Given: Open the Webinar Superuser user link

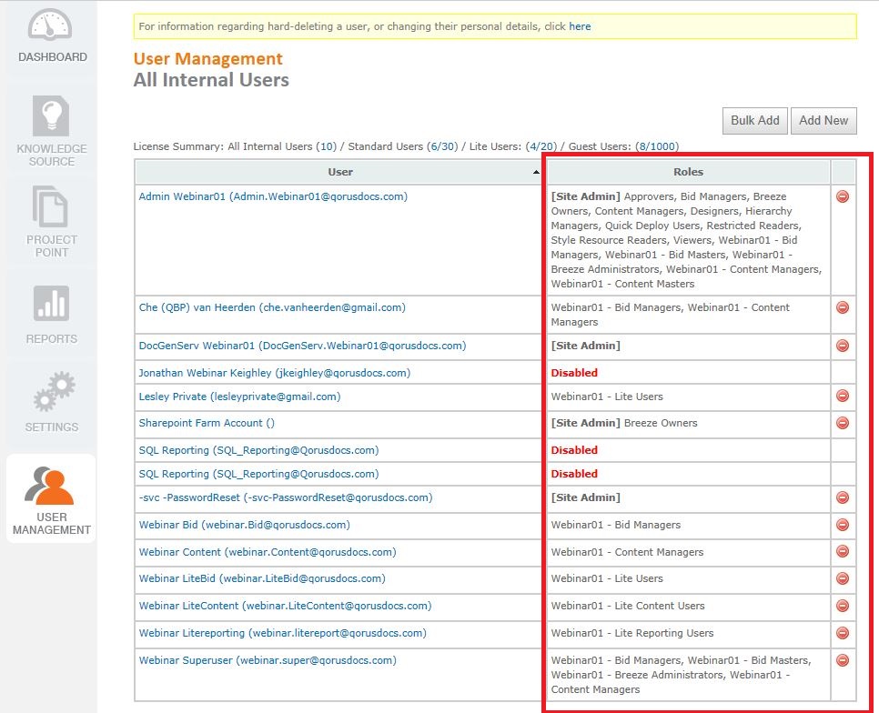Looking at the screenshot, I should pyautogui.click(x=268, y=660).
